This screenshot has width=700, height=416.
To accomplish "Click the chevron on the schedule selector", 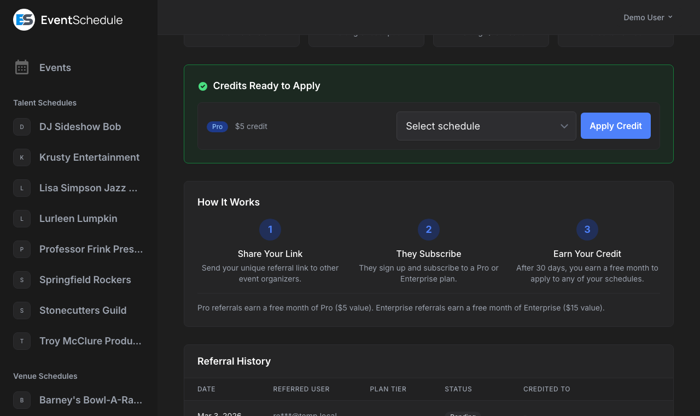I will click(x=564, y=126).
